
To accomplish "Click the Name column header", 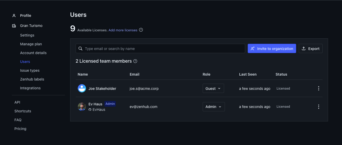I will click(x=83, y=74).
